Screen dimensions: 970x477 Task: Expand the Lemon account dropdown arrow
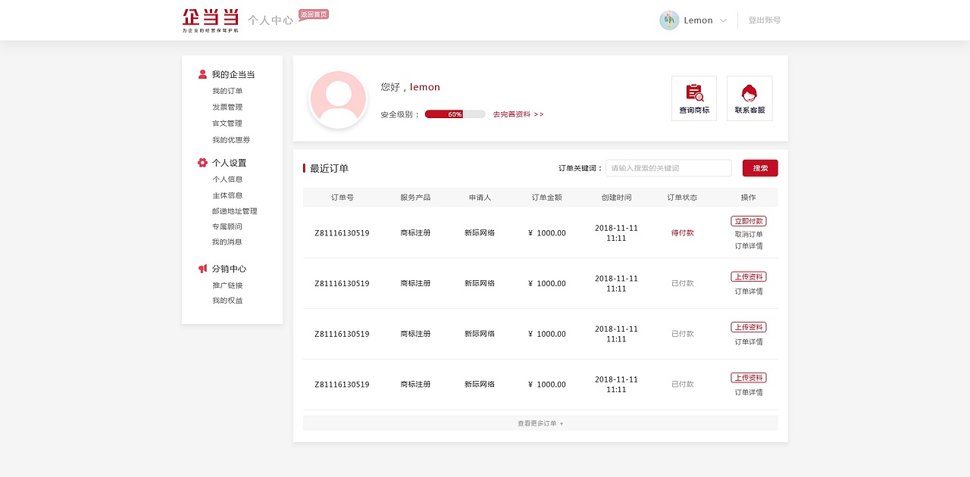pyautogui.click(x=724, y=20)
